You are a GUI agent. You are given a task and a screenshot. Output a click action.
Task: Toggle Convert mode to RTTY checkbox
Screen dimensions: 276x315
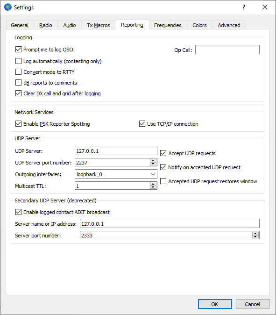coord(18,72)
